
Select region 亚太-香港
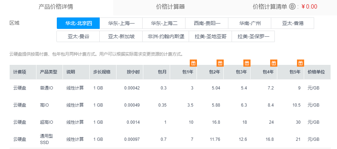point(293,23)
